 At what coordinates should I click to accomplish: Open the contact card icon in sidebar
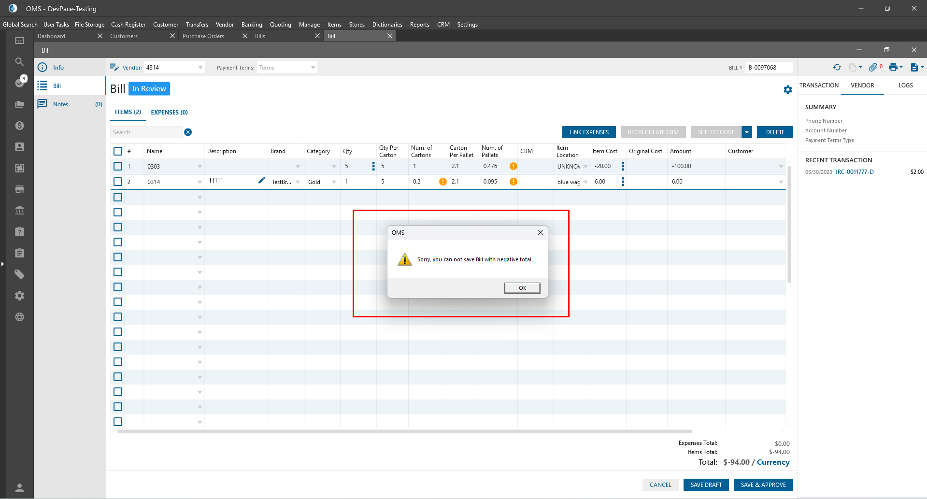point(19,147)
